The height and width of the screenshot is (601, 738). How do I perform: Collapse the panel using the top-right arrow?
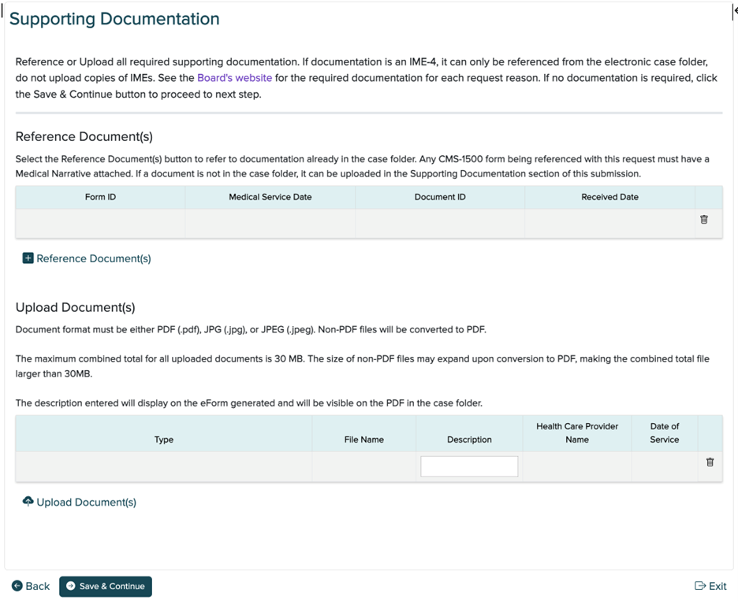[x=733, y=10]
